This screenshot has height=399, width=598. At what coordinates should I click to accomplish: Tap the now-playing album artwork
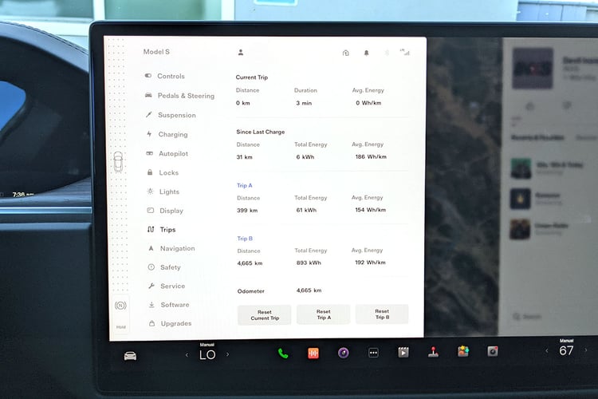(533, 69)
